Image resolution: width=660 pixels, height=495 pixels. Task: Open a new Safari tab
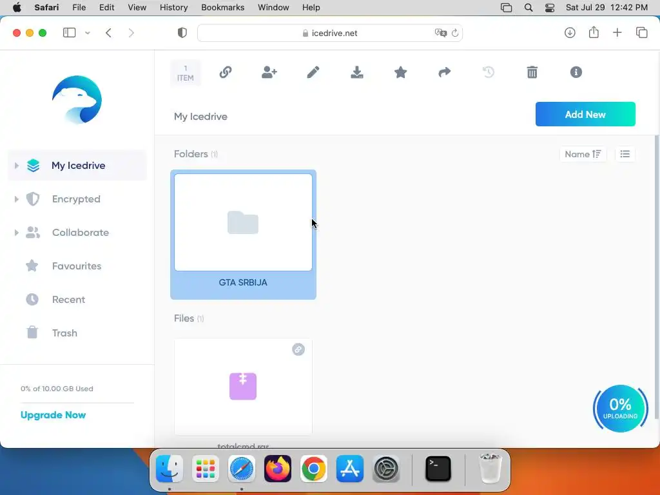click(x=617, y=33)
